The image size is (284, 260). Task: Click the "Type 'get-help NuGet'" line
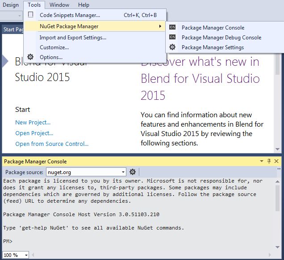pyautogui.click(x=93, y=228)
